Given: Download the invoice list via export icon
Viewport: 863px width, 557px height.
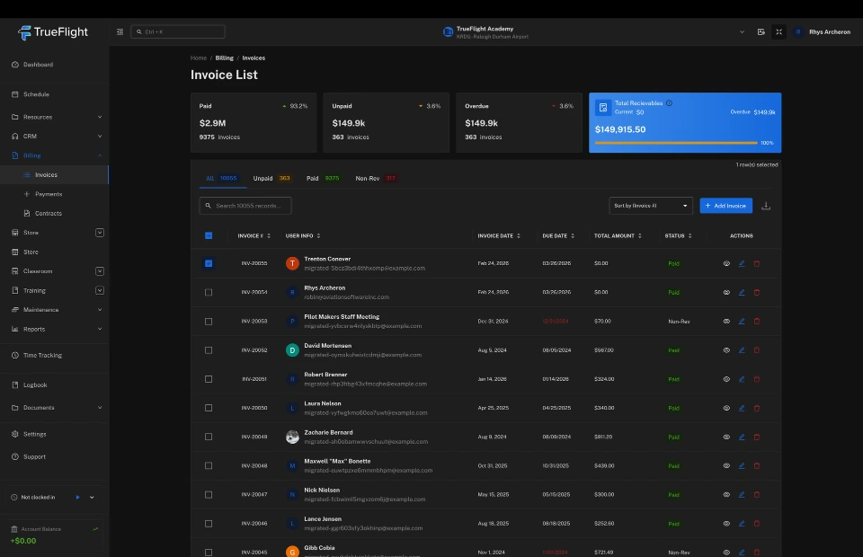Looking at the screenshot, I should pos(766,206).
